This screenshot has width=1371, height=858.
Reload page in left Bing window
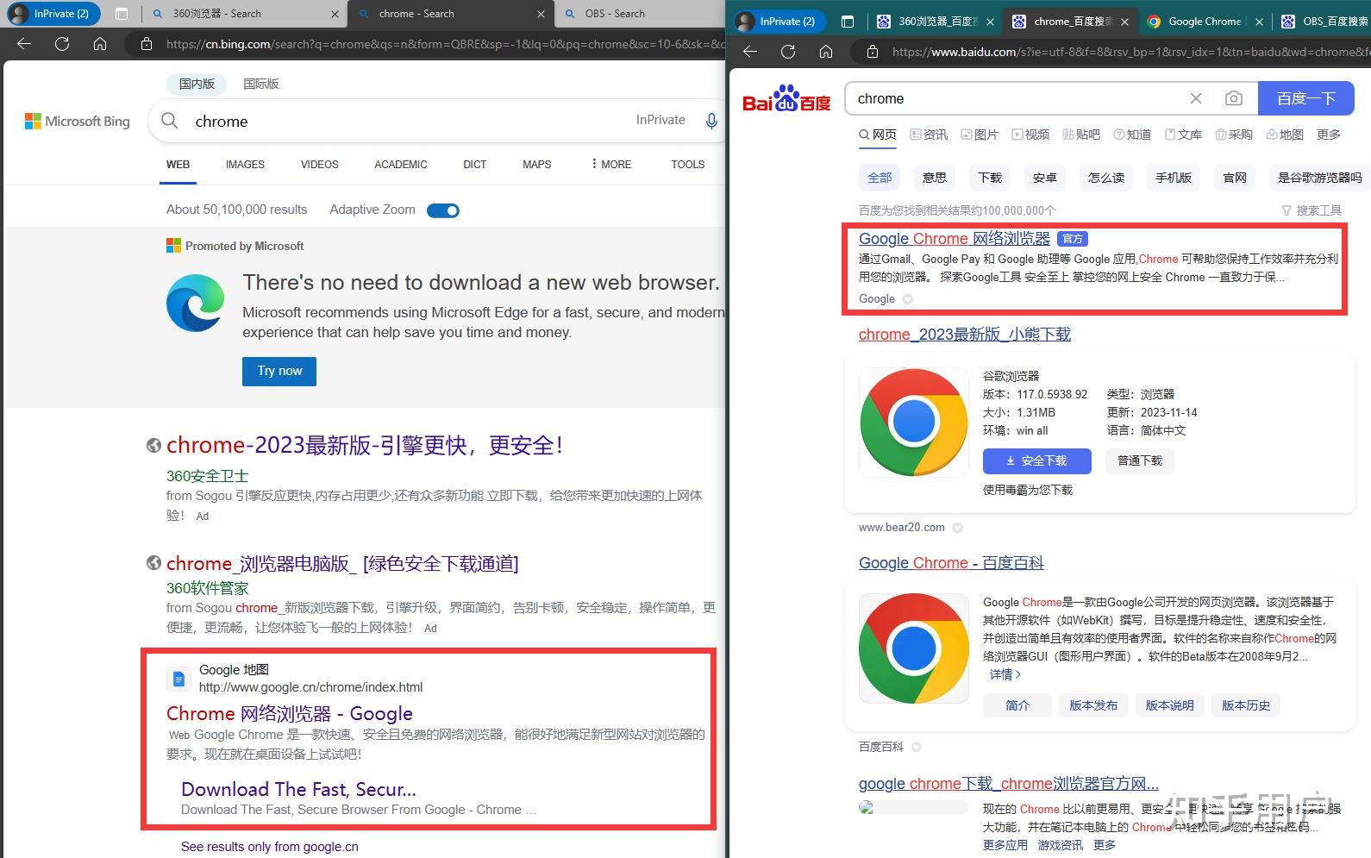tap(62, 43)
